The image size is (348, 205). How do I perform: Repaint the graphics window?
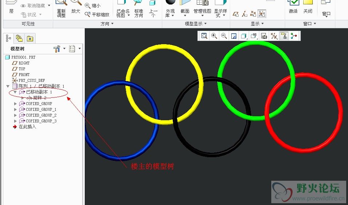pyautogui.click(x=234, y=36)
